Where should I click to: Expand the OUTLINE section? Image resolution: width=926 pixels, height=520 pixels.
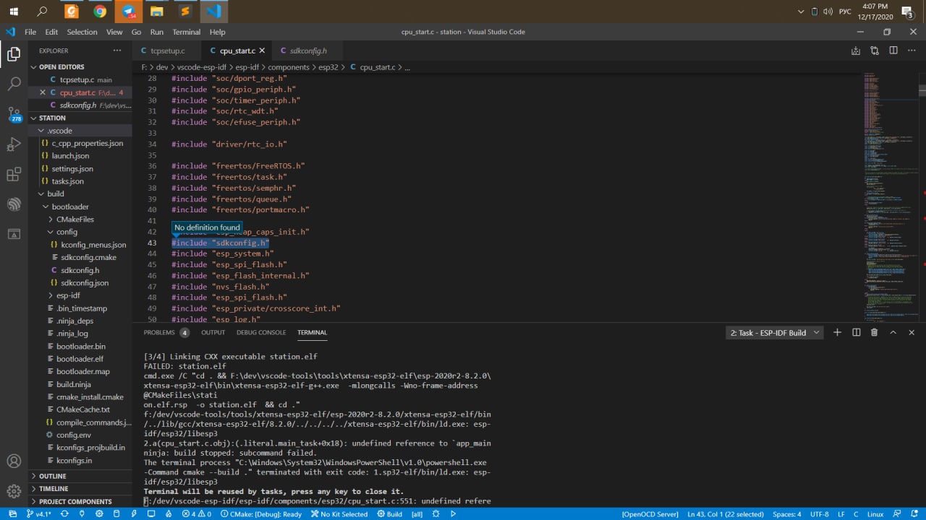(52, 476)
